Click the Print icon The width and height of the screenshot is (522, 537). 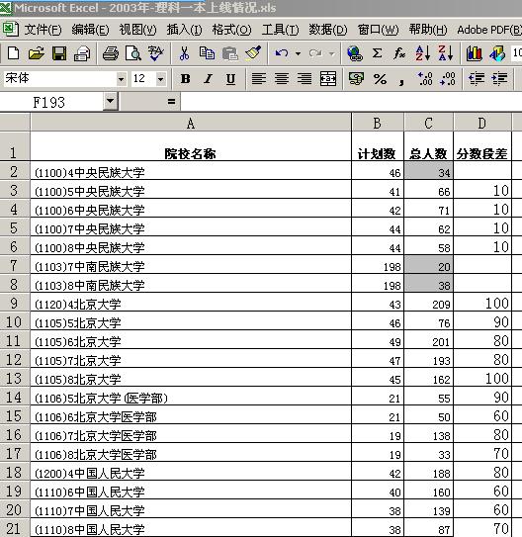click(110, 53)
